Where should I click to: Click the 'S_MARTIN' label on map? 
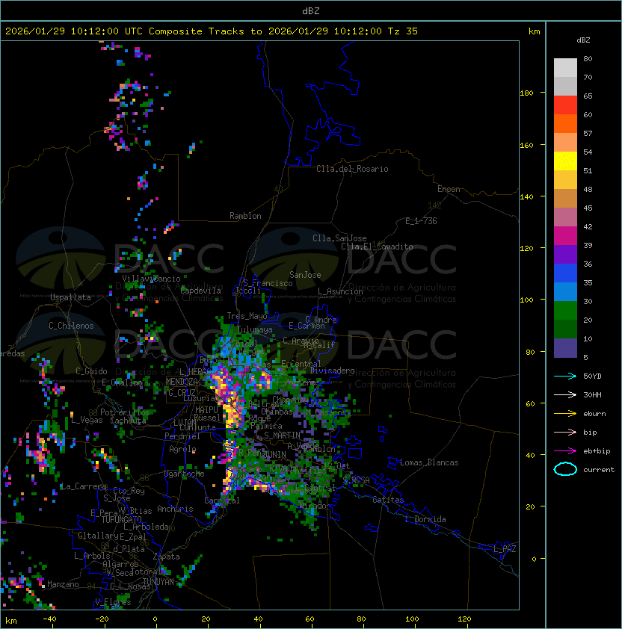(x=282, y=435)
